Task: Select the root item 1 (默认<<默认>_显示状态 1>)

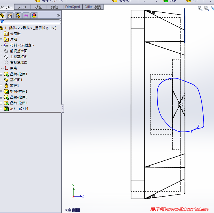Action: coord(30,28)
